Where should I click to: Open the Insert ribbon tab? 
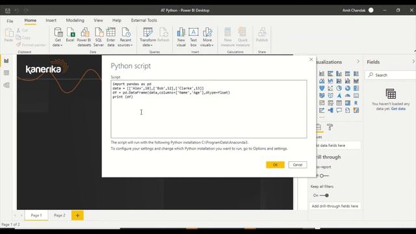[x=51, y=20]
